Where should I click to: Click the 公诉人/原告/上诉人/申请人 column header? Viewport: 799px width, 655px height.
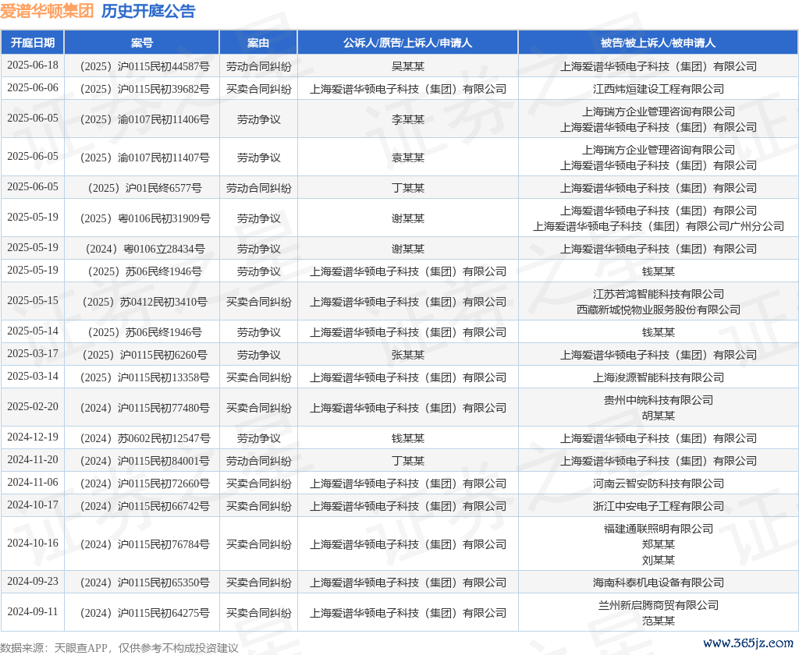click(x=407, y=43)
